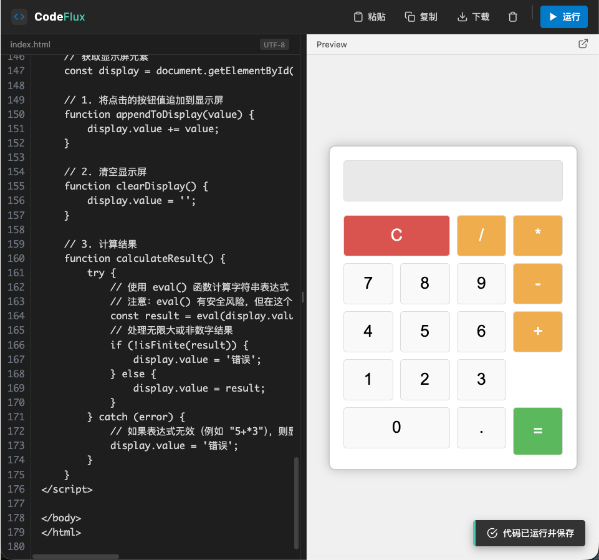
Task: Click the UTF-8 encoding badge
Action: pos(274,45)
